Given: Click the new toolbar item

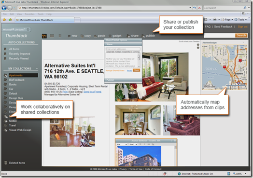Looking at the screenshot, I should pos(72,36).
